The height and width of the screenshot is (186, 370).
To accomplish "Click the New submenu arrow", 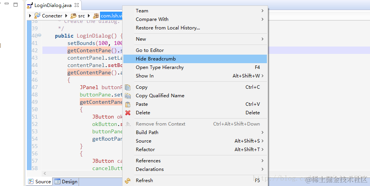I will [262, 39].
